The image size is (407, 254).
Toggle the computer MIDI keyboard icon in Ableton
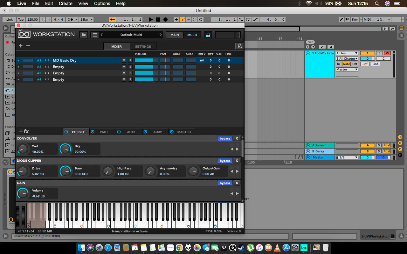[x=348, y=20]
